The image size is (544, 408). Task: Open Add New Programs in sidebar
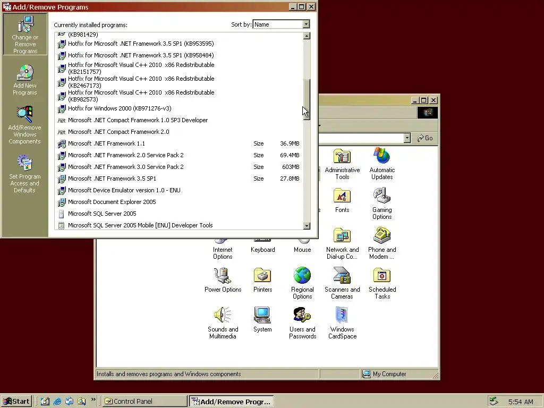[24, 80]
